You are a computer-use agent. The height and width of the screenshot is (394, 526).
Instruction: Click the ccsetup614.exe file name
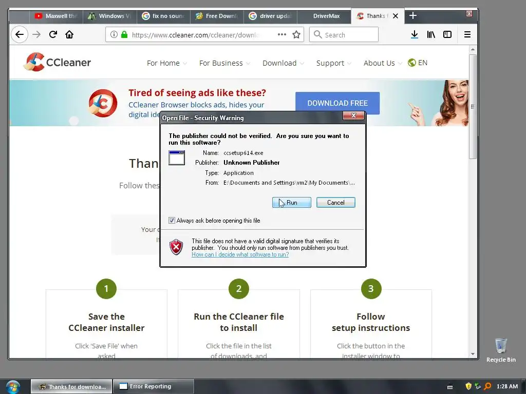pos(243,153)
